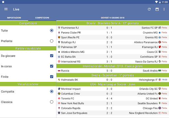Select the Preferite radio button

[x=51, y=41]
